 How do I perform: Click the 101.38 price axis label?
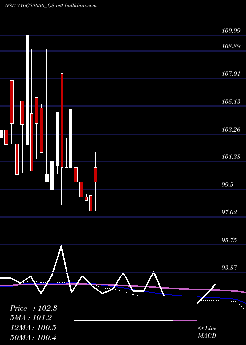(231, 157)
